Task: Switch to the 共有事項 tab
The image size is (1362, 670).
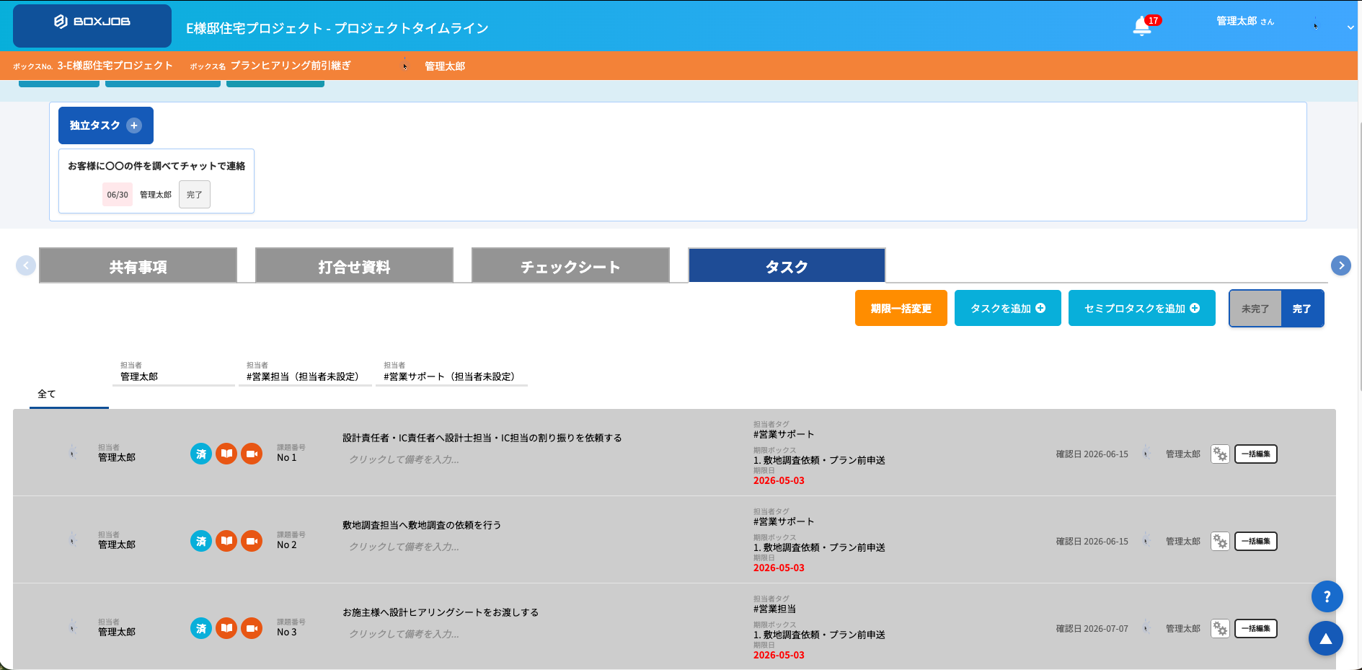Action: [x=138, y=265]
